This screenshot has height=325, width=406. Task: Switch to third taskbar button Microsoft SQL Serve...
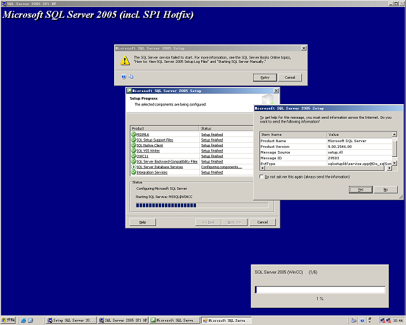pos(175,321)
